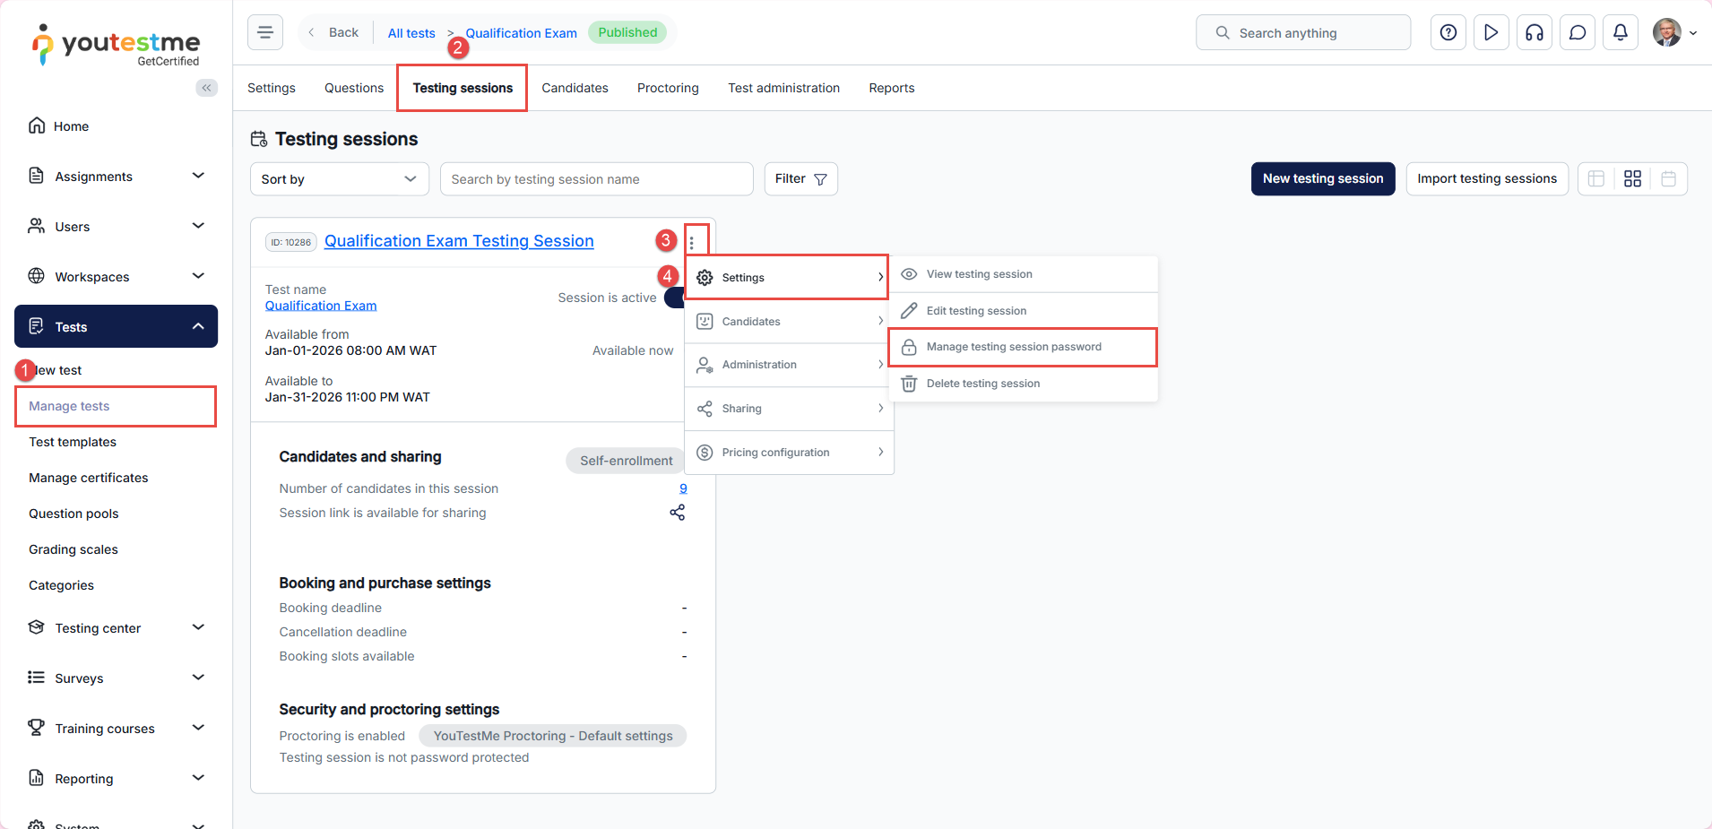Open the chat message icon

click(1577, 33)
